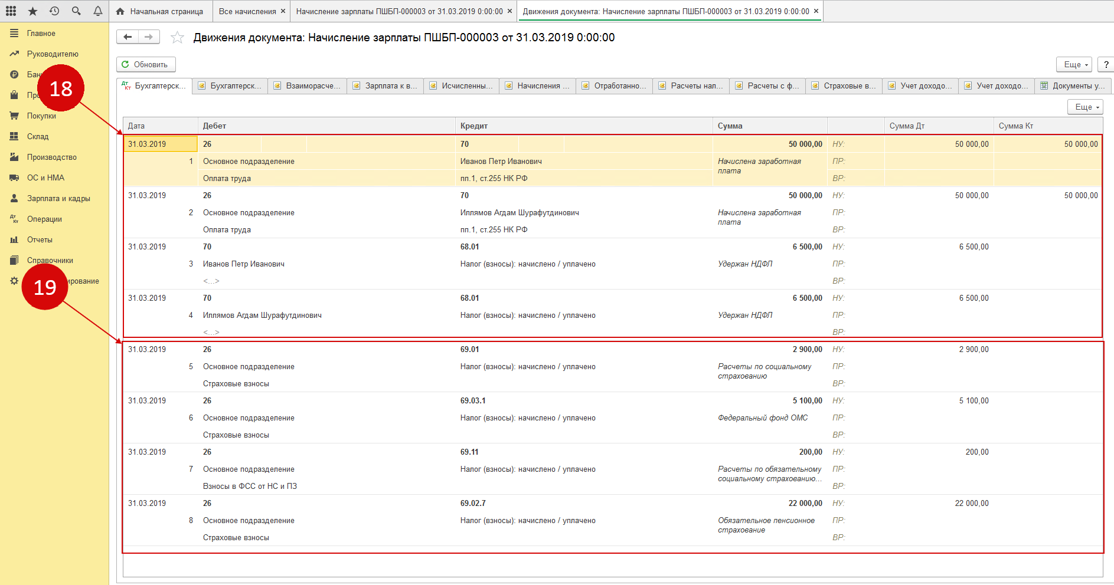Open Зарплата и кадры section

click(58, 199)
